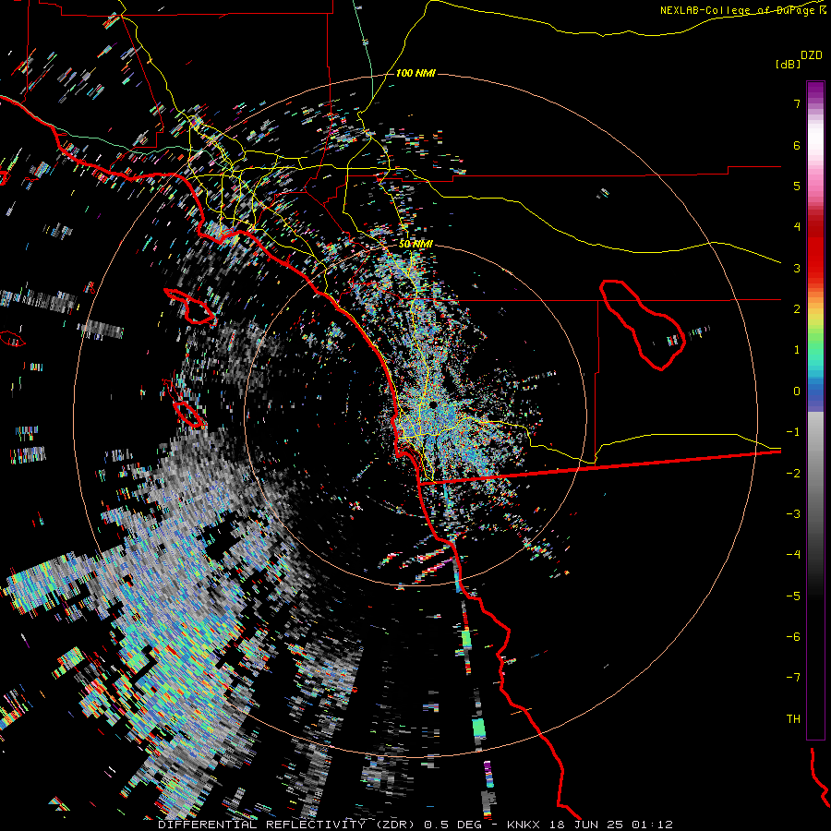831x831 pixels.
Task: Click the 3 dB tick label on legend
Action: coord(797,268)
